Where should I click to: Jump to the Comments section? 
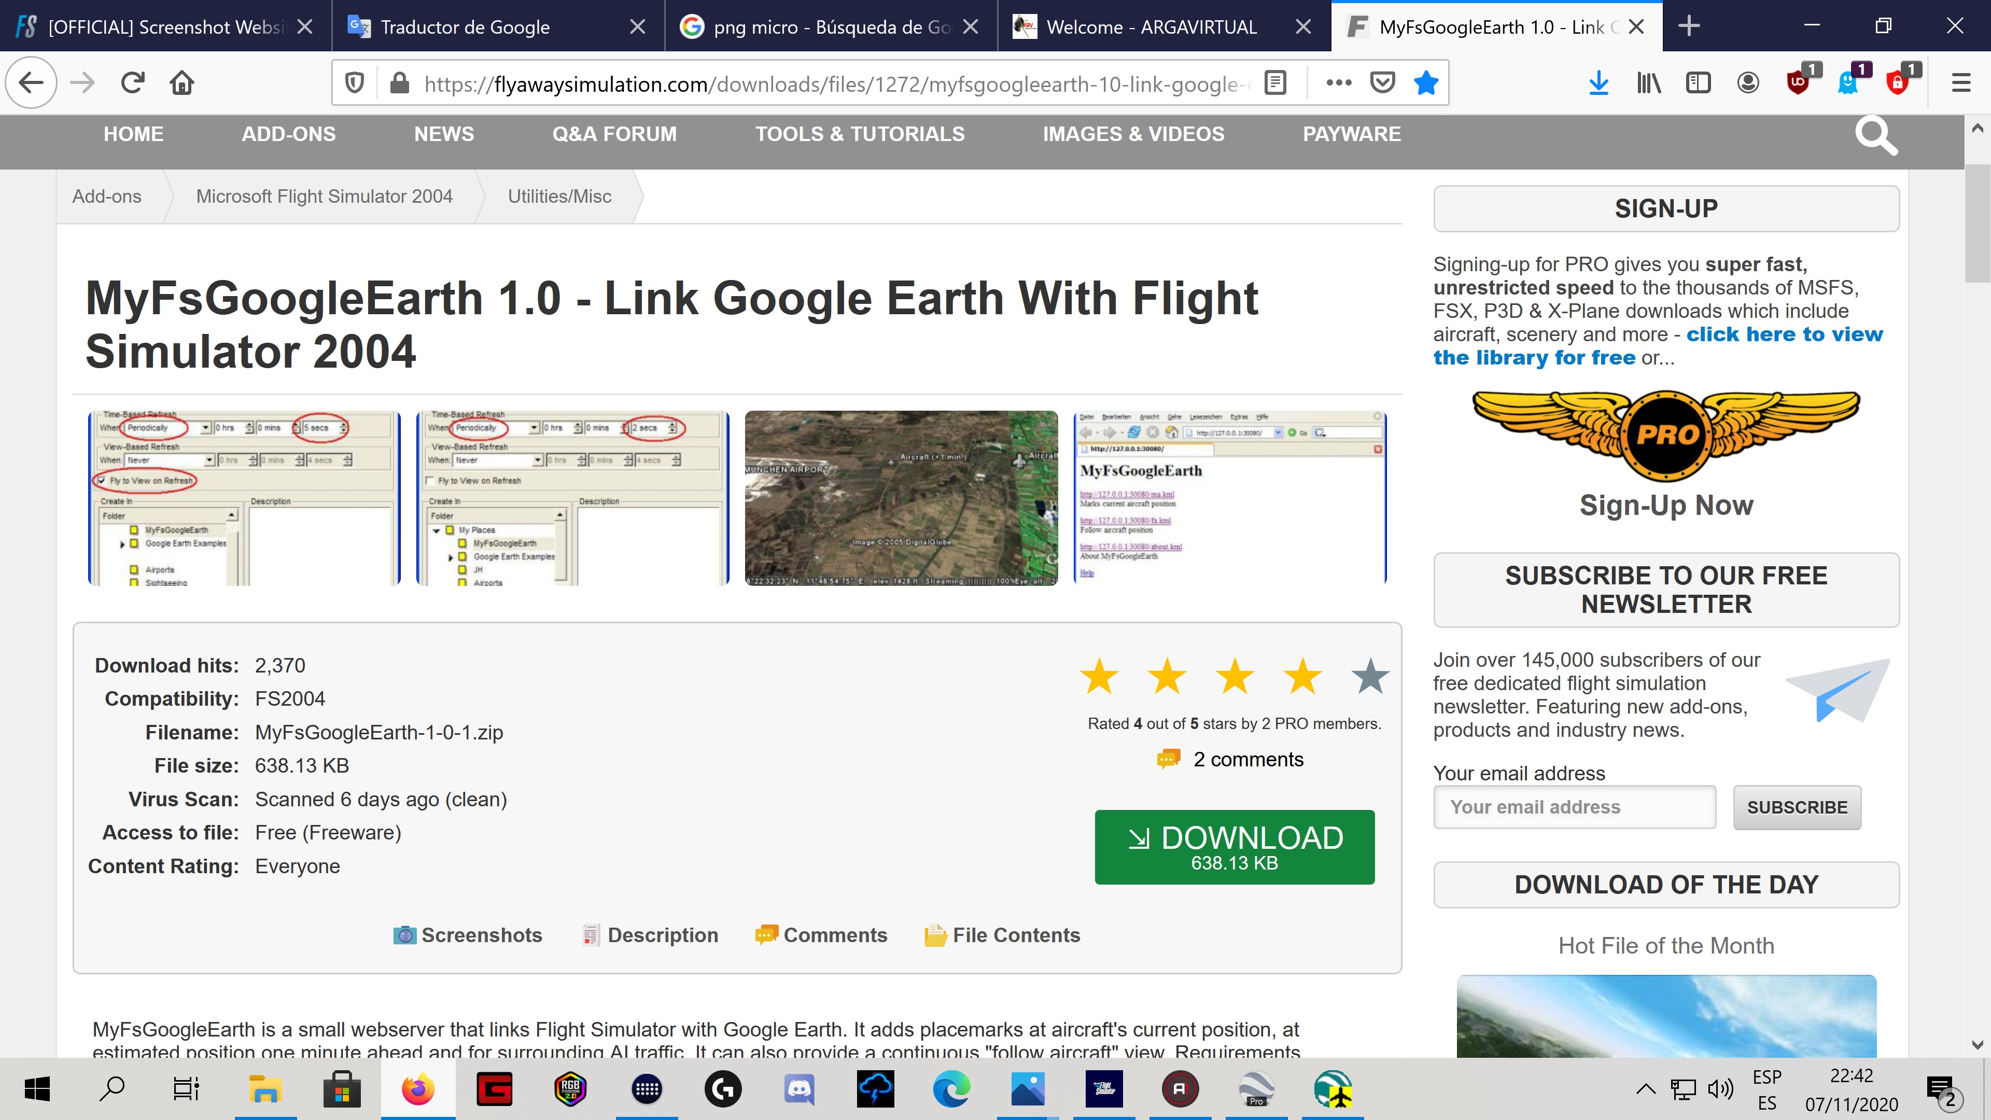pyautogui.click(x=821, y=934)
